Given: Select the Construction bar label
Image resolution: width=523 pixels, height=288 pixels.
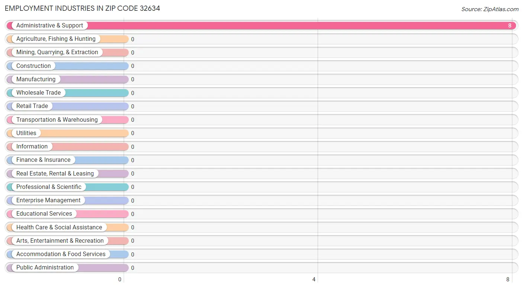Looking at the screenshot, I should [x=33, y=66].
